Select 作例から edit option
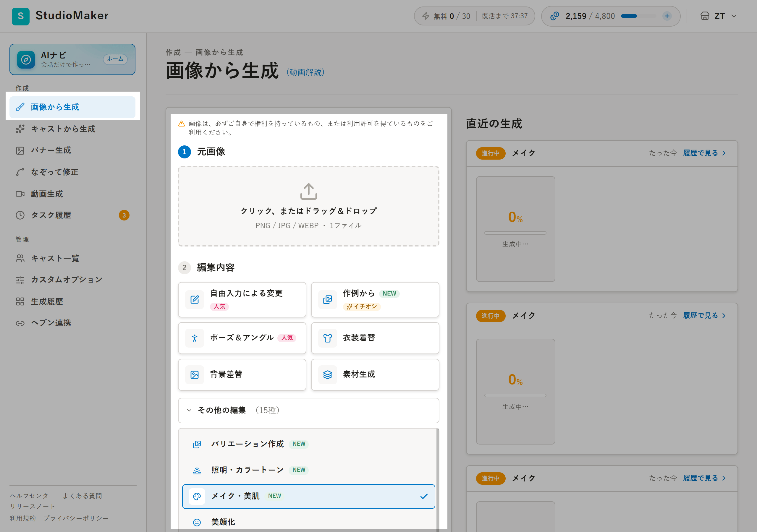Viewport: 757px width, 532px height. (375, 300)
